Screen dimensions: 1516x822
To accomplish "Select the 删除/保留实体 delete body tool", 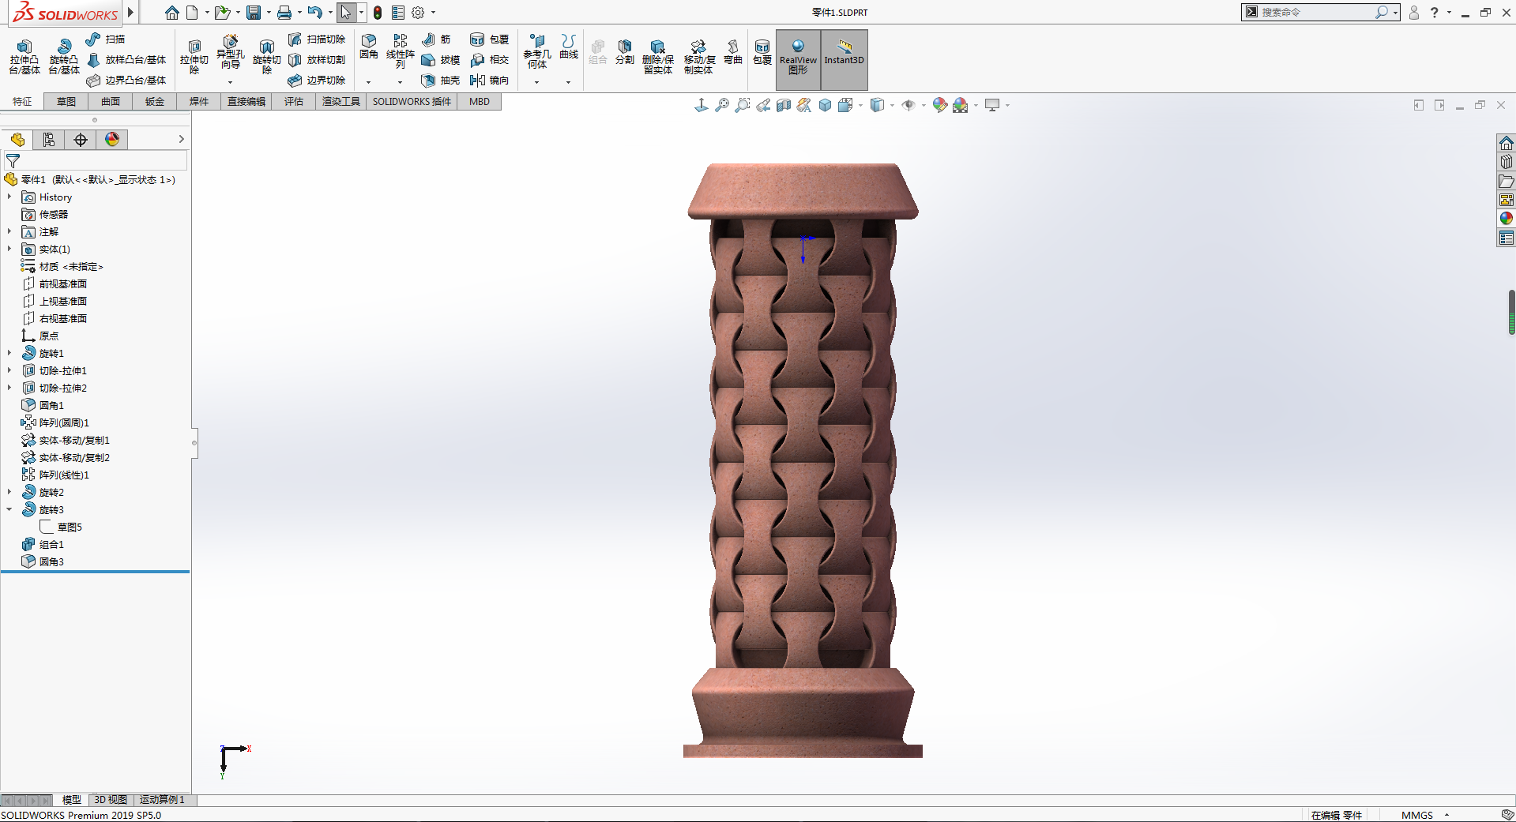I will point(657,57).
